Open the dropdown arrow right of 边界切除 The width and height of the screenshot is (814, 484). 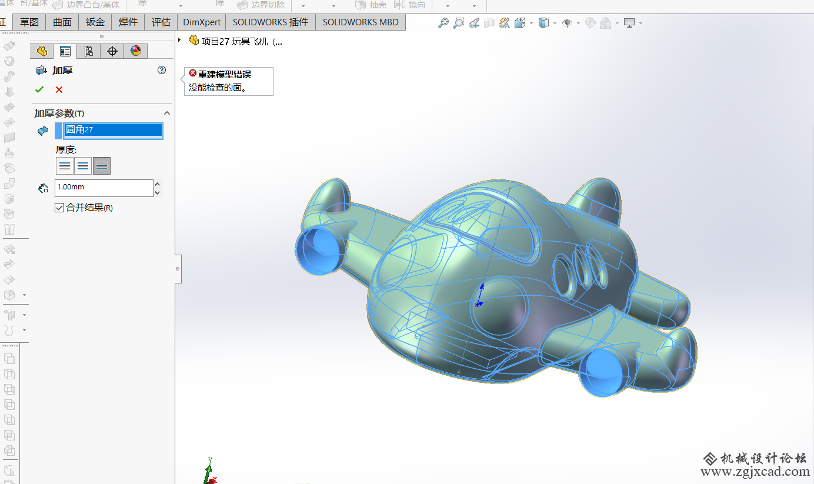[x=303, y=6]
